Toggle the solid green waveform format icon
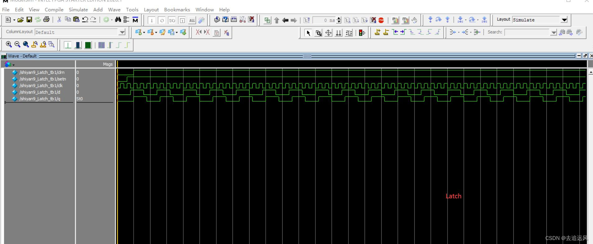Image resolution: width=593 pixels, height=244 pixels. point(88,45)
